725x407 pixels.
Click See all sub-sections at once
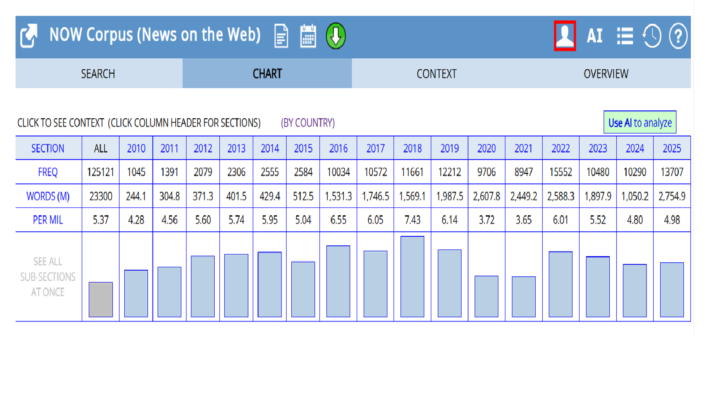point(48,277)
